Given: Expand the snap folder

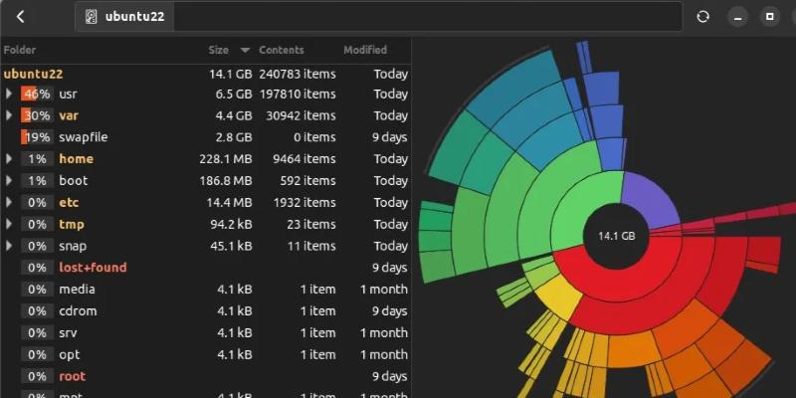Looking at the screenshot, I should click(x=9, y=246).
